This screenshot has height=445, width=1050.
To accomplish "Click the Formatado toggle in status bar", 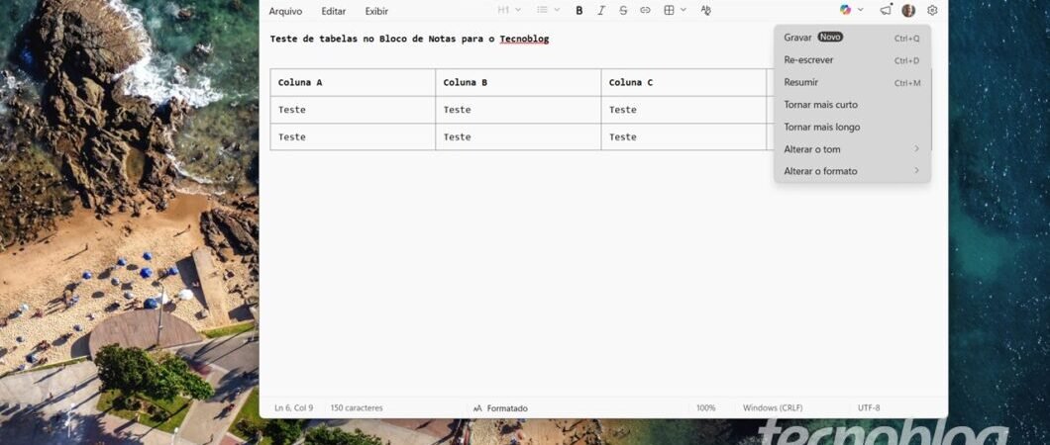I will (x=500, y=408).
